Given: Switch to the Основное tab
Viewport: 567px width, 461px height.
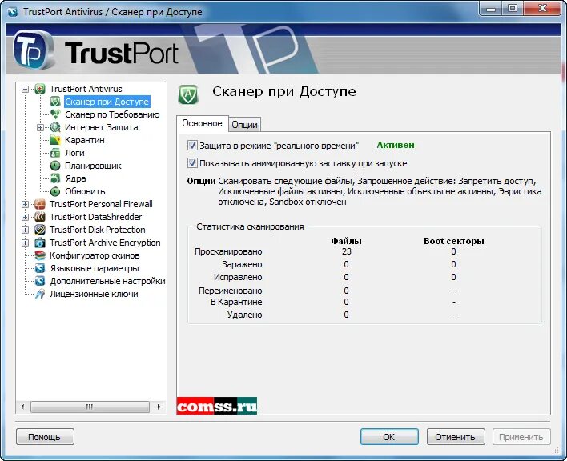Looking at the screenshot, I should (x=202, y=123).
